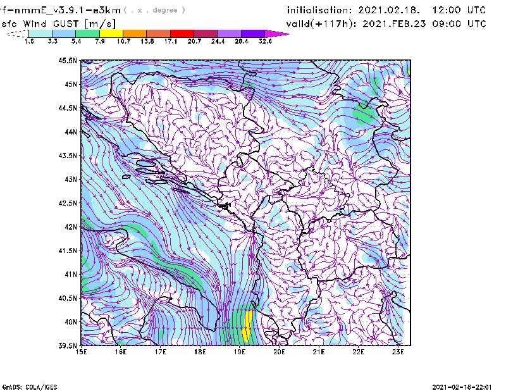Click the '42N' latitude label
The image size is (506, 391).
tap(71, 227)
